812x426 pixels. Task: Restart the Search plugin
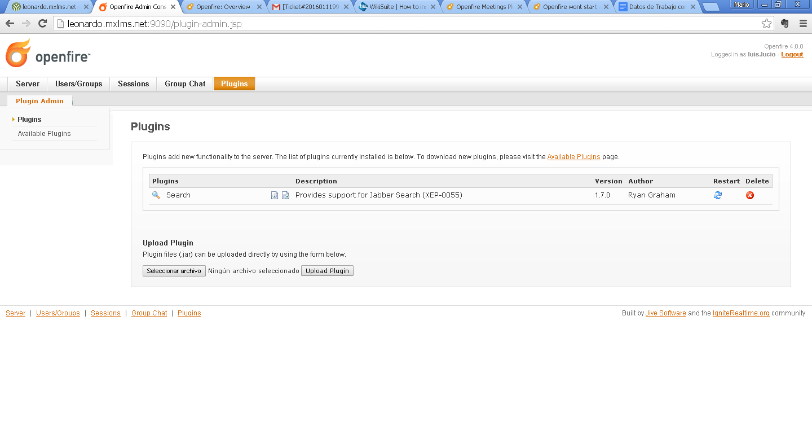coord(718,195)
